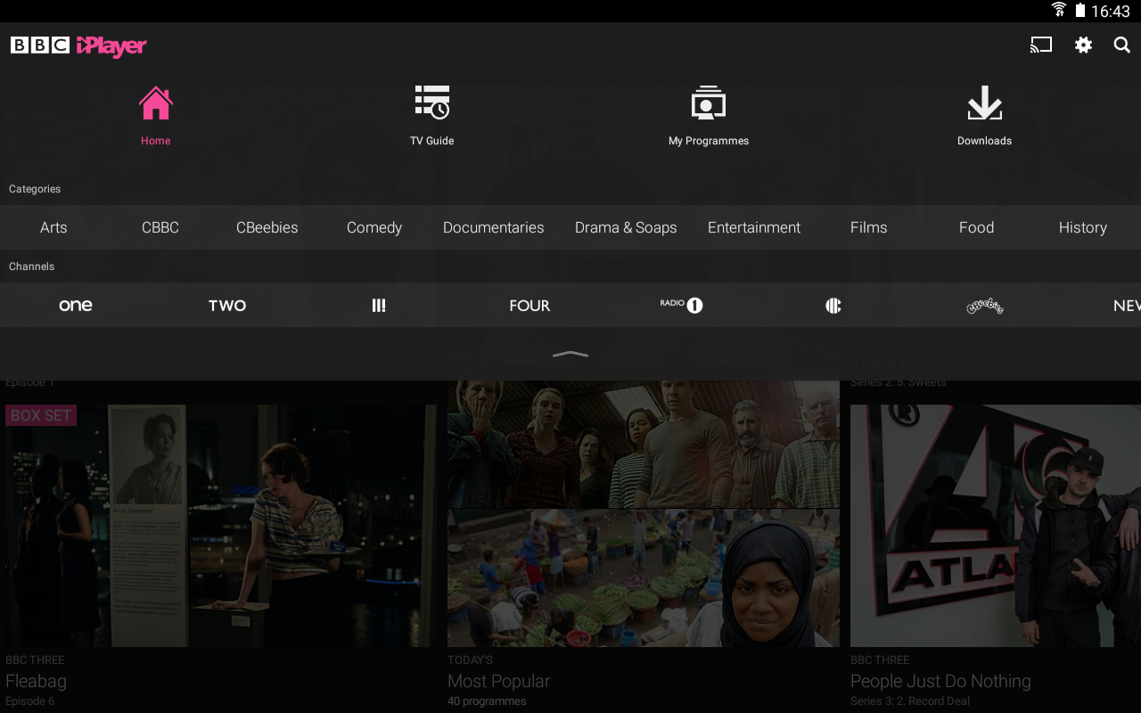Select the Home house icon
Screen dimensions: 1141x713
(155, 103)
